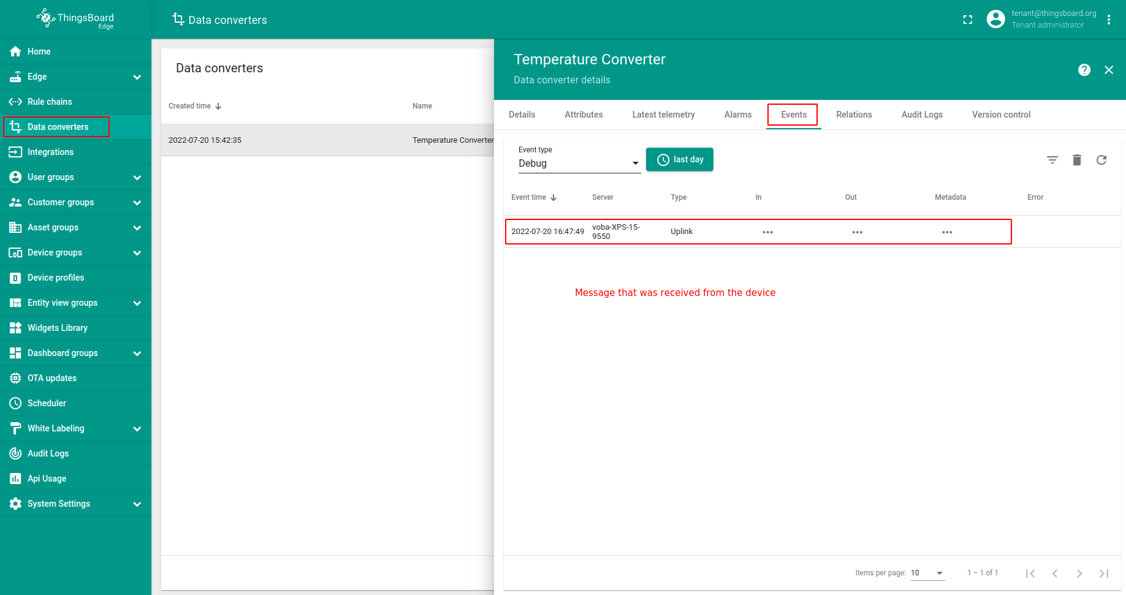Select Data converters in sidebar

(75, 127)
